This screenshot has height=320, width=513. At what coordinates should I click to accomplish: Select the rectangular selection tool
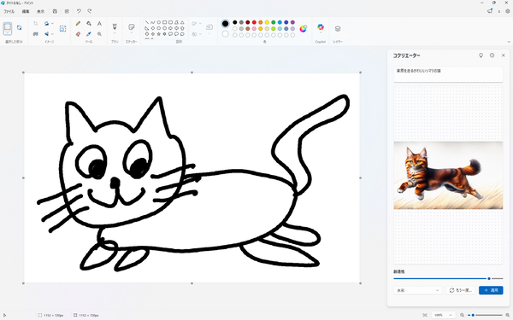point(8,28)
